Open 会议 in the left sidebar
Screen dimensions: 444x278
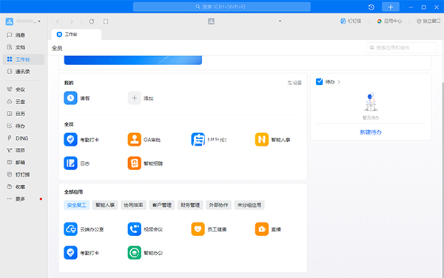tap(20, 89)
